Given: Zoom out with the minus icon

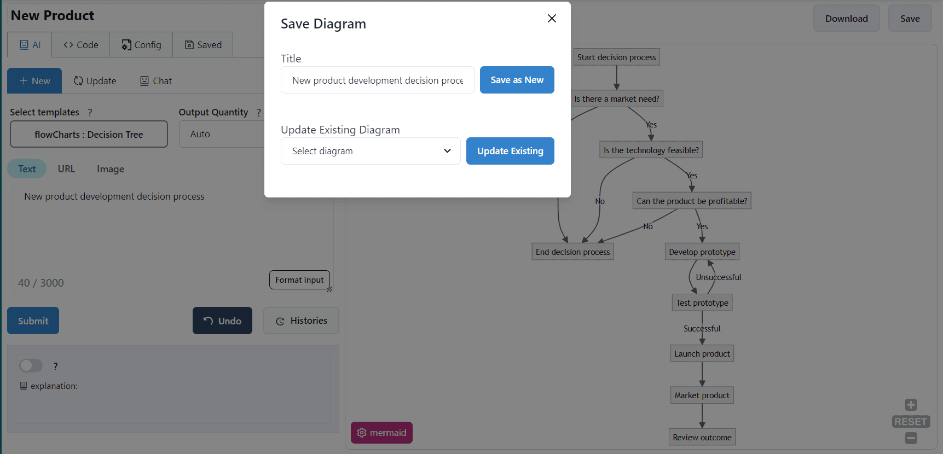Looking at the screenshot, I should (x=911, y=438).
